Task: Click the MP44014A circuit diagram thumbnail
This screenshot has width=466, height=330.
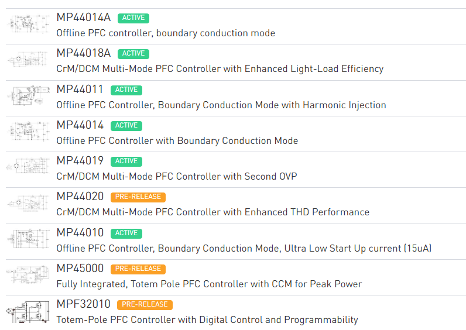Action: click(x=29, y=25)
